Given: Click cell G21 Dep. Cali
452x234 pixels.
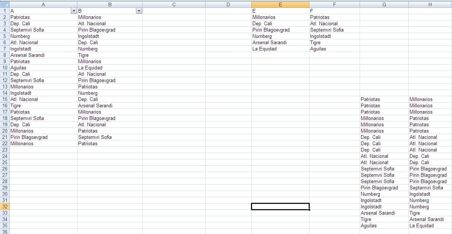Looking at the screenshot, I should pyautogui.click(x=384, y=137).
